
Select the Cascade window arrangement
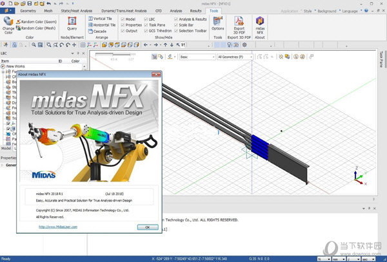101,30
